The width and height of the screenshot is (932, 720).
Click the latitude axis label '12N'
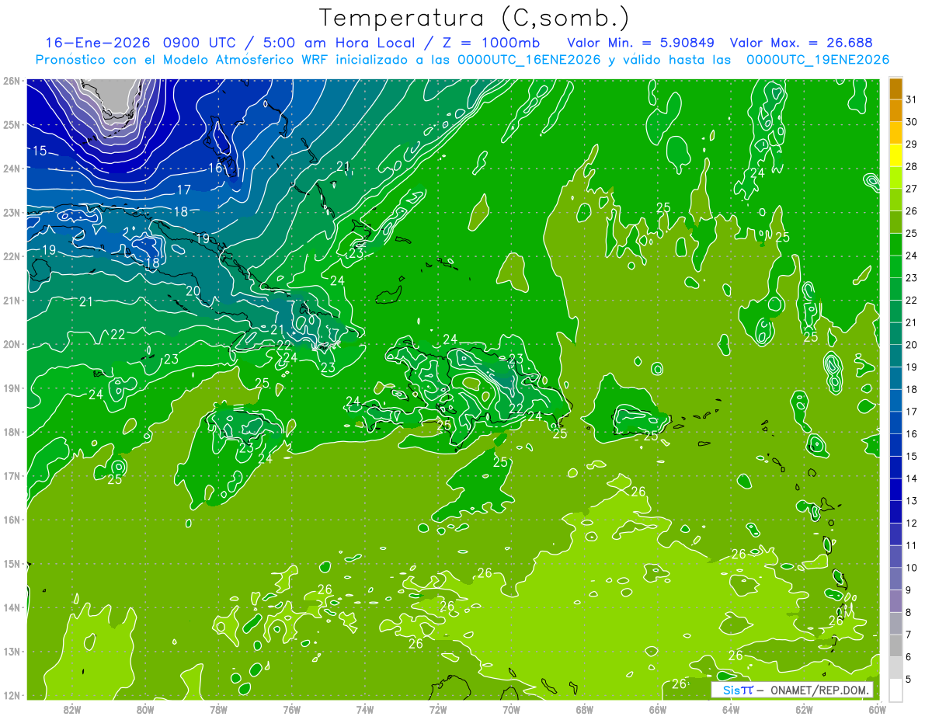pyautogui.click(x=11, y=694)
